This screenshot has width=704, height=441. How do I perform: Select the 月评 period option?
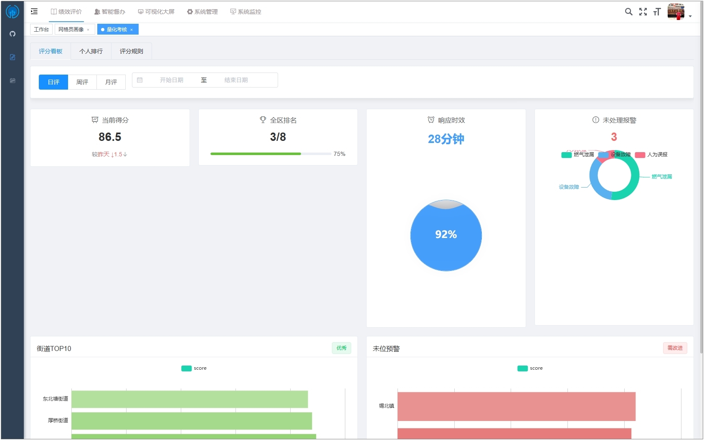[x=111, y=82]
